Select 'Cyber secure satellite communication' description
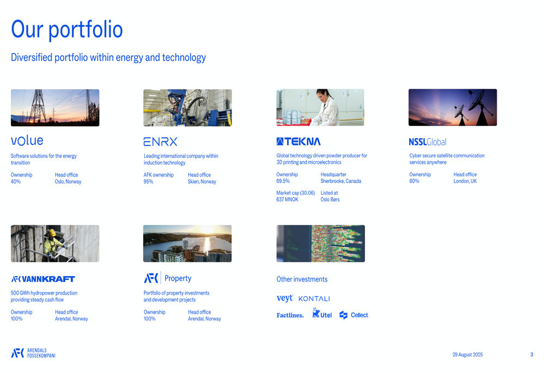Viewport: 544px width, 373px height. pos(447,159)
